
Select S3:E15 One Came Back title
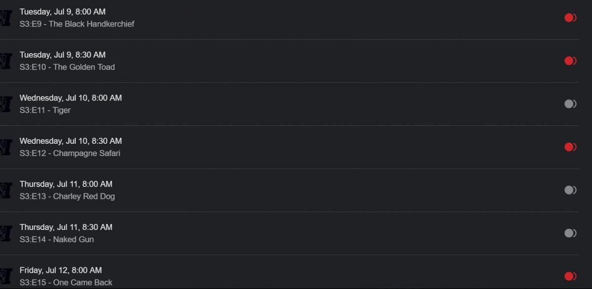66,283
